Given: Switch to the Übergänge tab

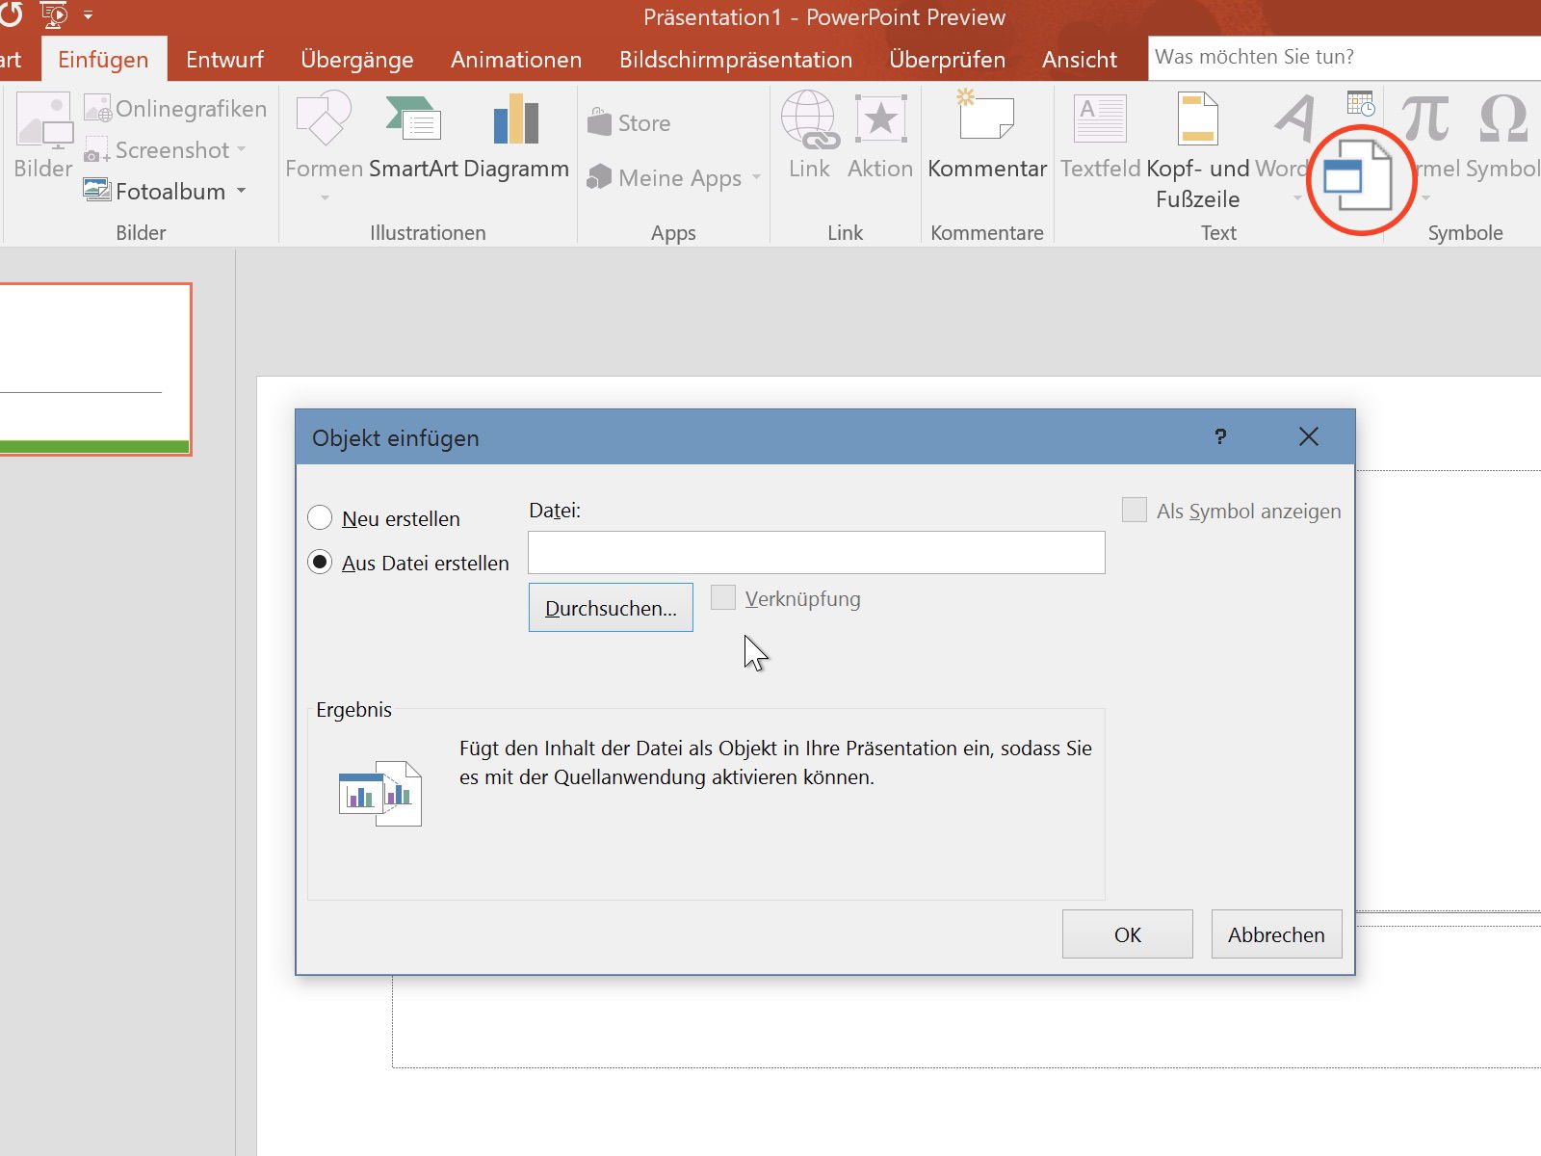Looking at the screenshot, I should 356,59.
